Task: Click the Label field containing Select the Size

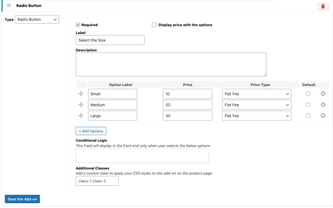Action: tap(110, 40)
